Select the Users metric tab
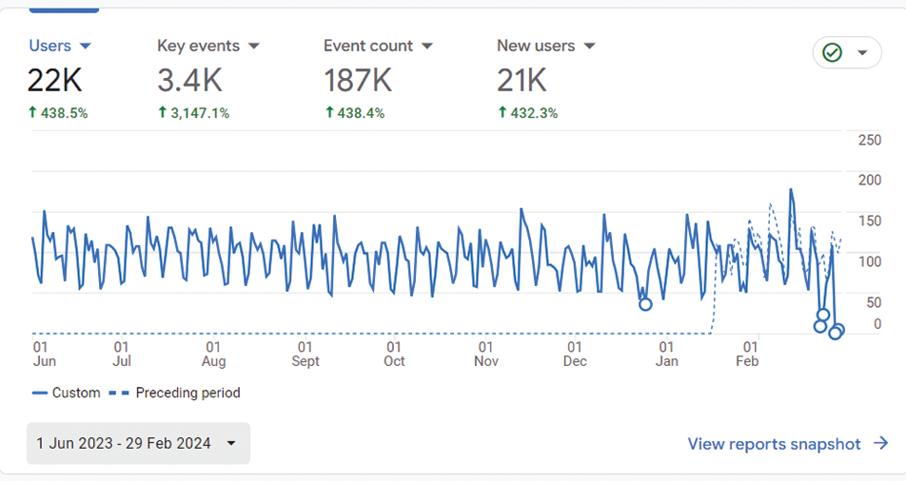This screenshot has height=481, width=906. click(x=49, y=46)
